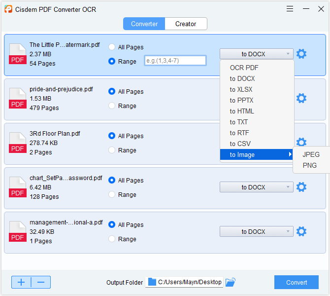Screen dimensions: 330x296
Task: Click the page range input field
Action: 175,61
